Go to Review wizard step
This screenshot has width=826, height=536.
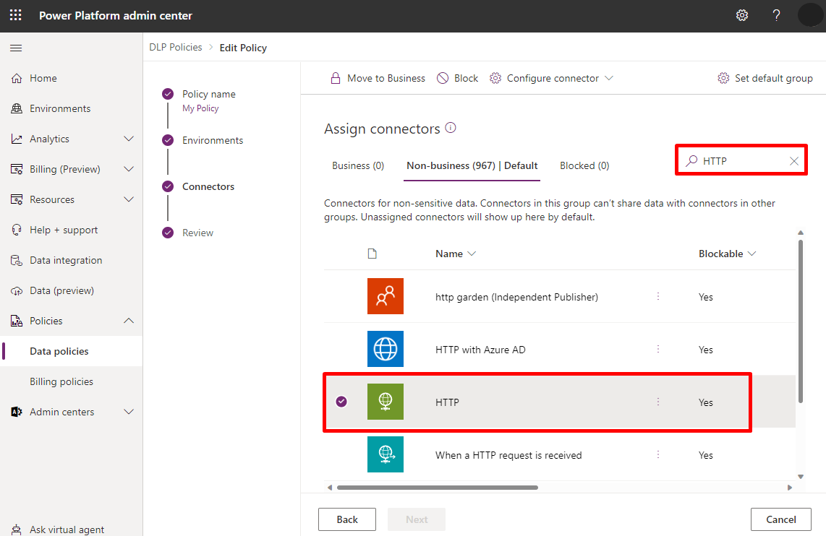pyautogui.click(x=197, y=233)
